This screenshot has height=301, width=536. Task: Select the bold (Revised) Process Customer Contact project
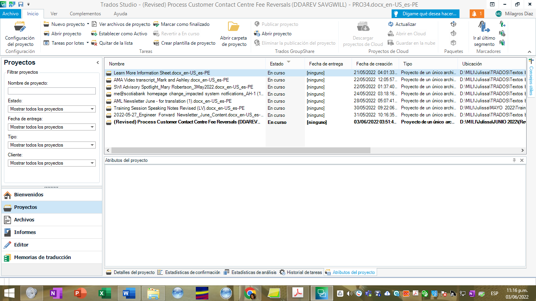(x=315, y=122)
